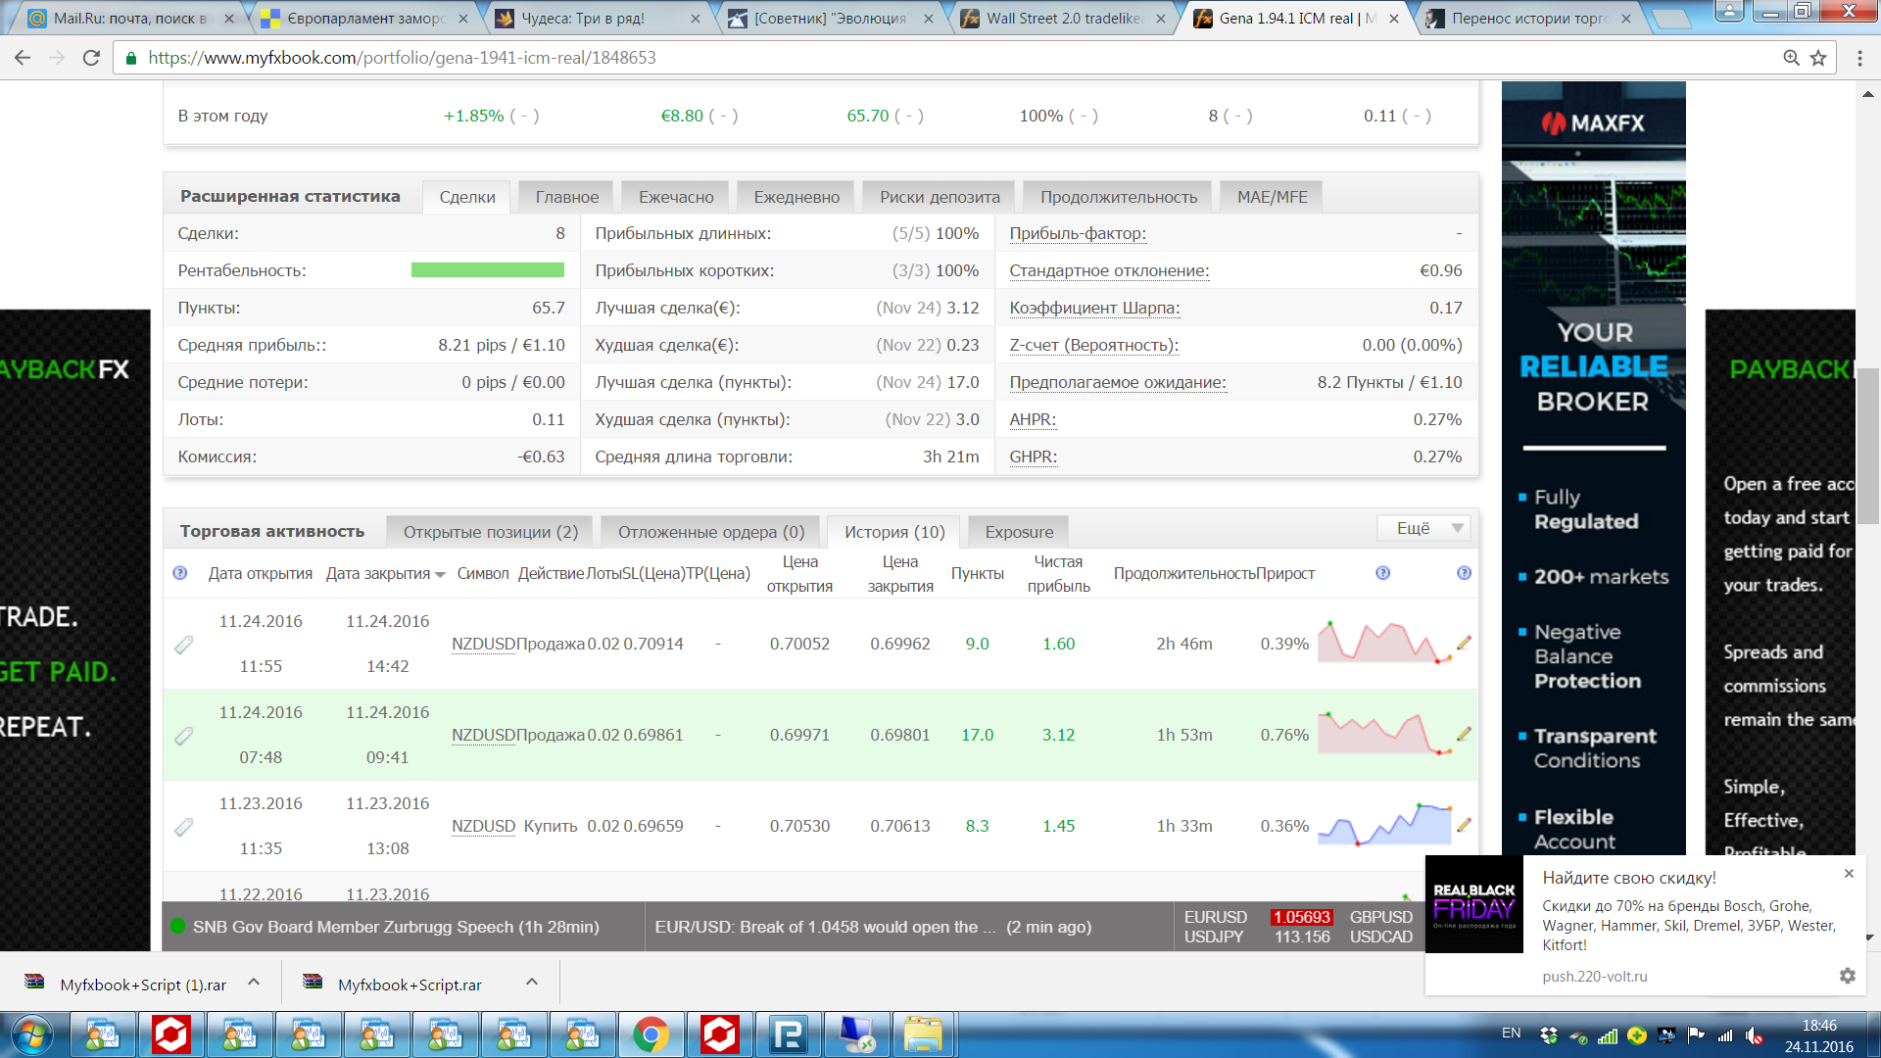The height and width of the screenshot is (1058, 1881).
Task: Switch the EN input language indicator
Action: click(x=1511, y=1034)
